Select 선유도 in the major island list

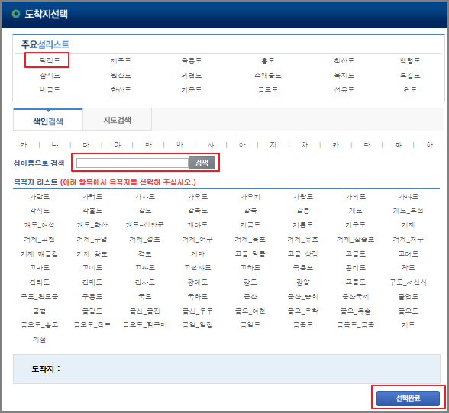pyautogui.click(x=344, y=90)
